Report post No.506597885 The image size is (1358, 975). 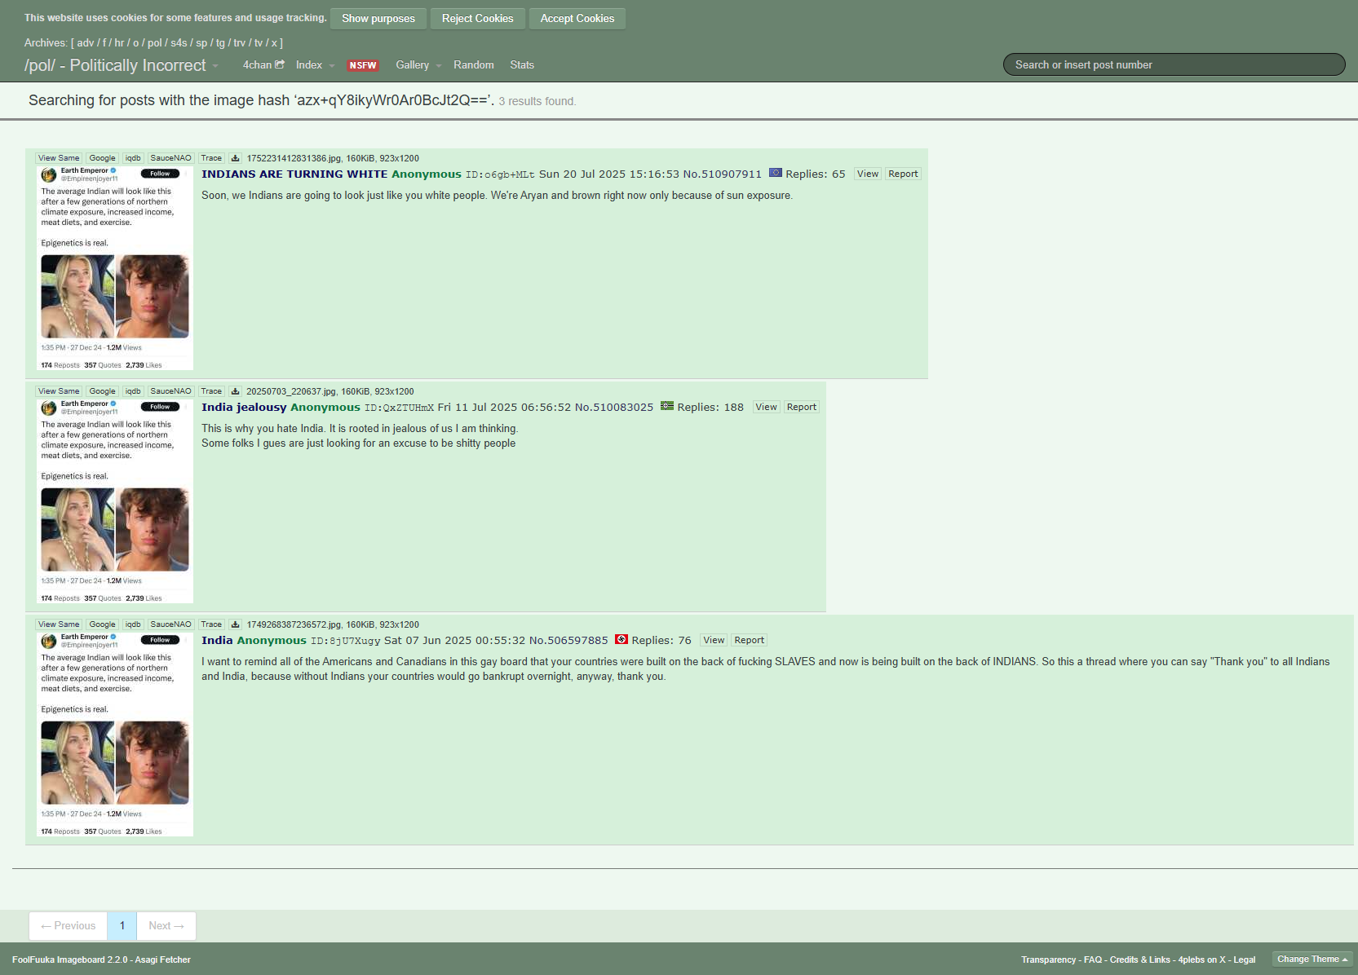[749, 640]
